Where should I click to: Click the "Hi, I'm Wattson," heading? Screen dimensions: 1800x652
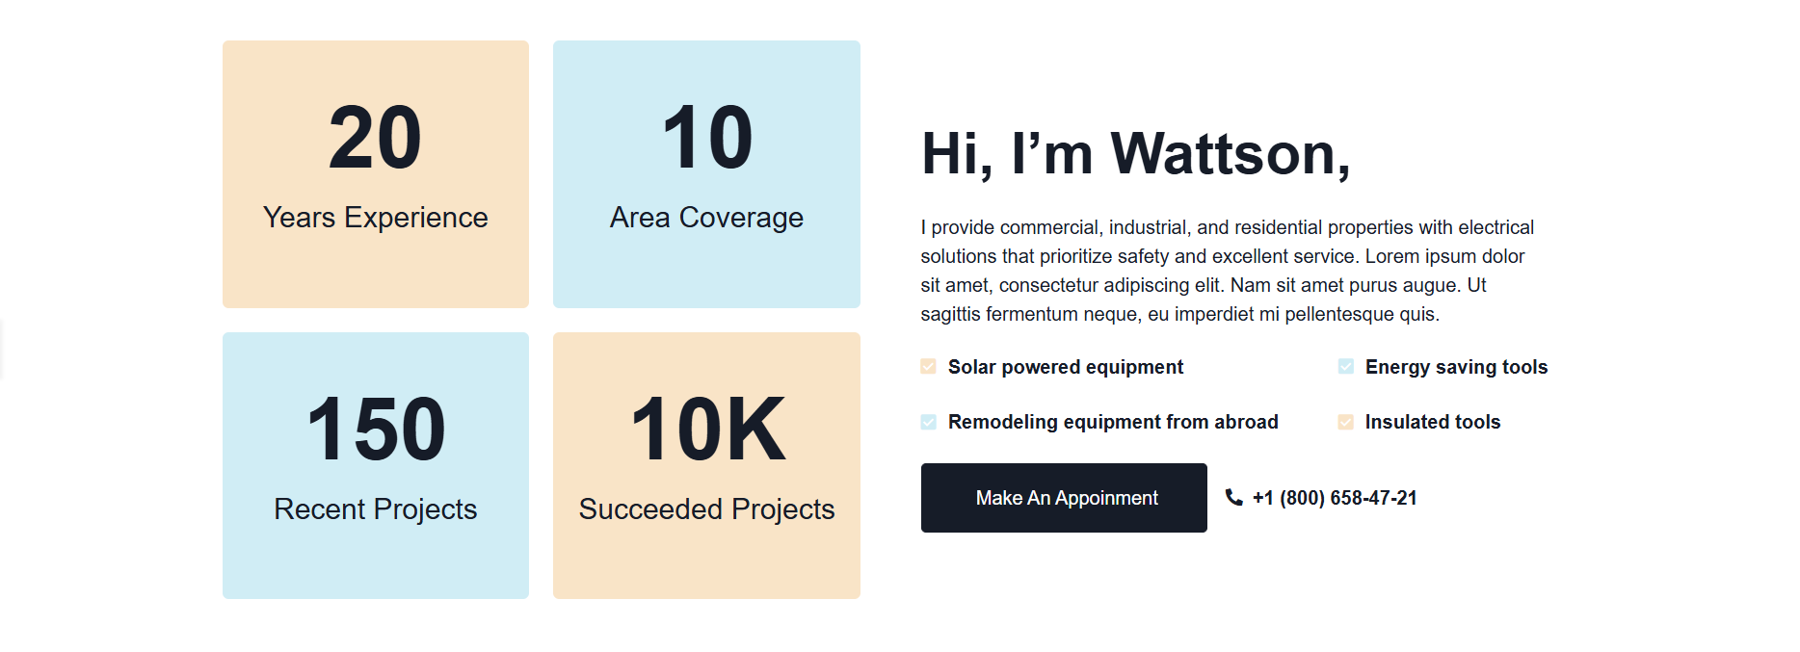1135,154
